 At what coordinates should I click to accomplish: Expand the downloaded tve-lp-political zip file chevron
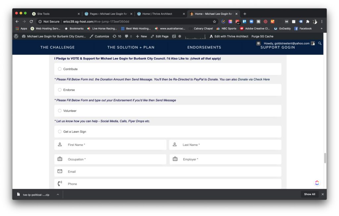click(57, 194)
